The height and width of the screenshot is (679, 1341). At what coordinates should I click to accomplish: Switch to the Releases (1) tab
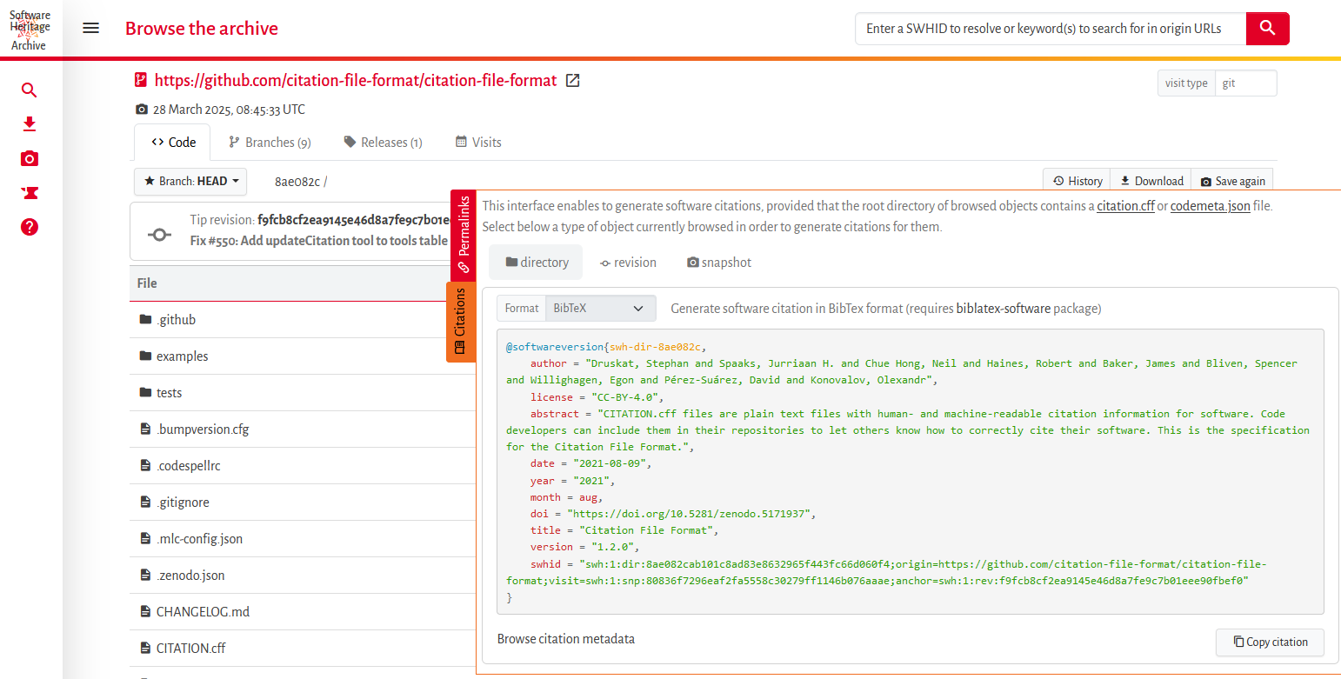(x=383, y=143)
